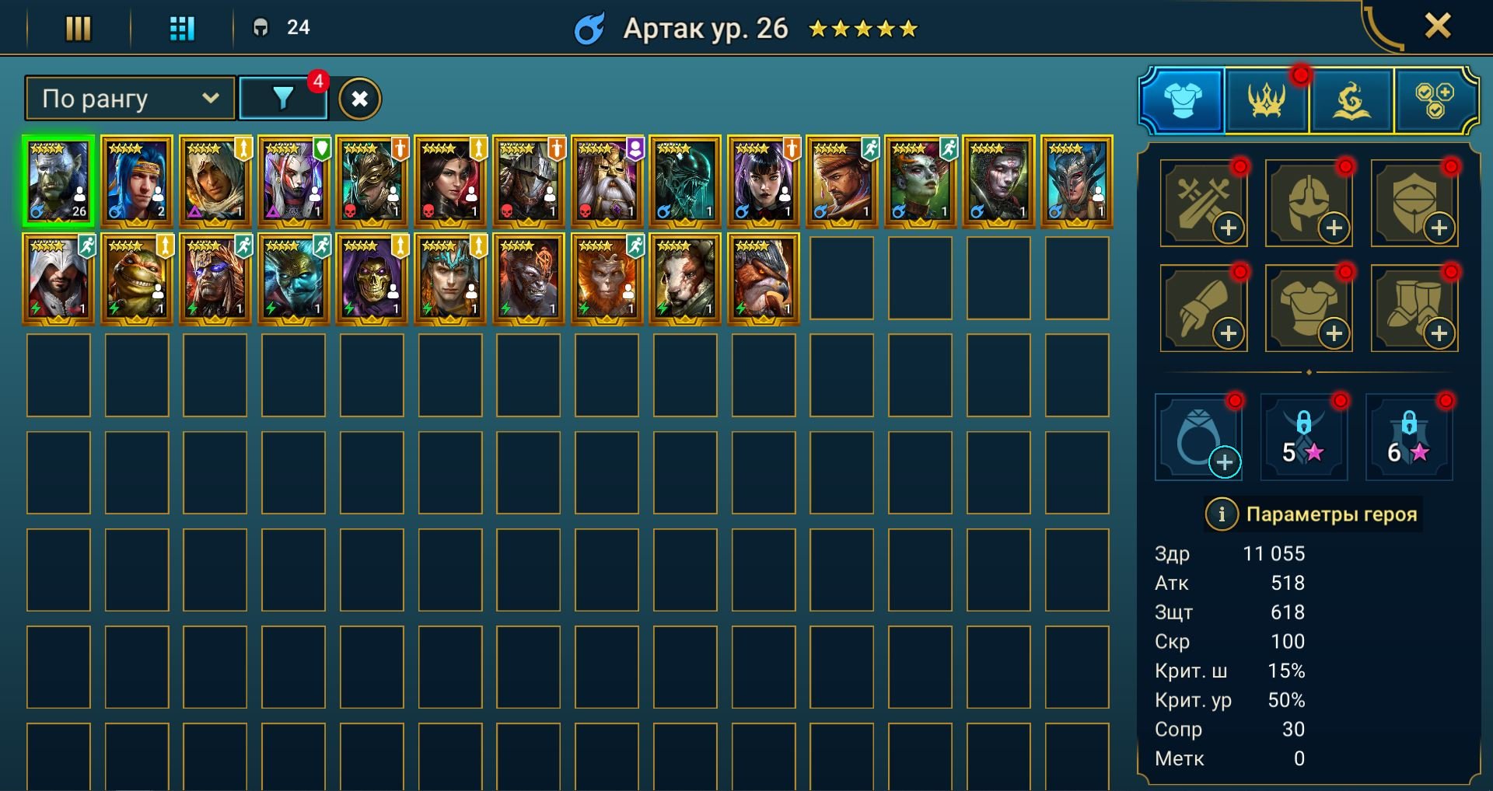Open the champion filter with badge 4
Viewport: 1493px width, 791px height.
[x=283, y=98]
